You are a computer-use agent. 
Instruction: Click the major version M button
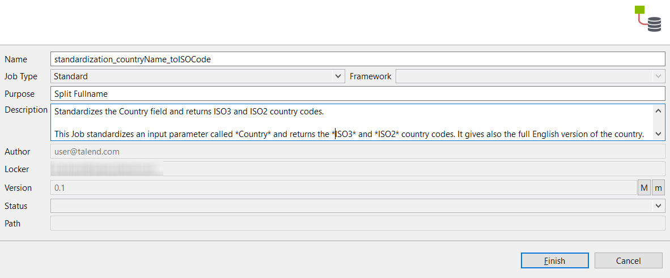[644, 188]
